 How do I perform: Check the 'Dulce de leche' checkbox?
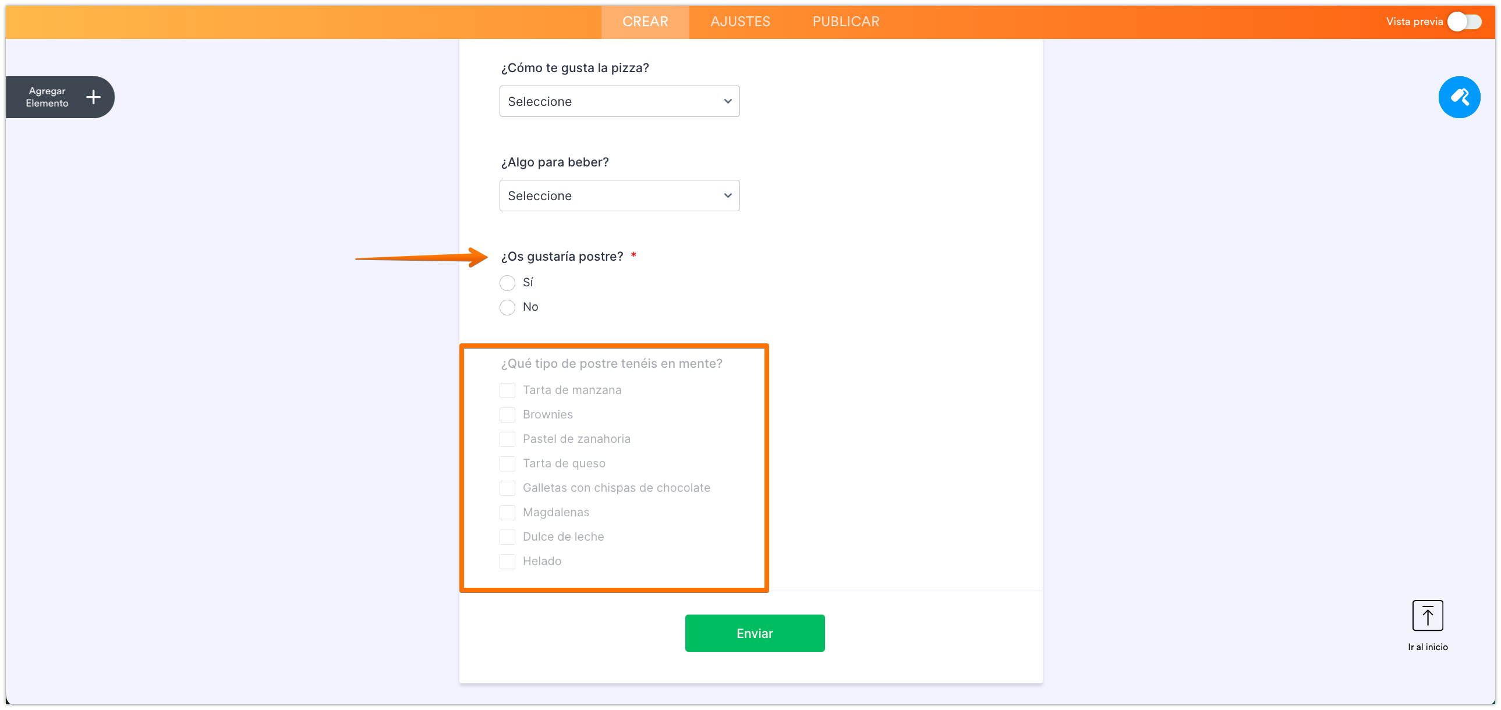pyautogui.click(x=507, y=537)
